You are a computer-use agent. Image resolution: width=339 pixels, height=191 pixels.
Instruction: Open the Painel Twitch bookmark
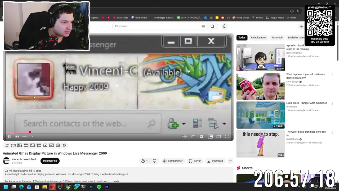point(139,18)
